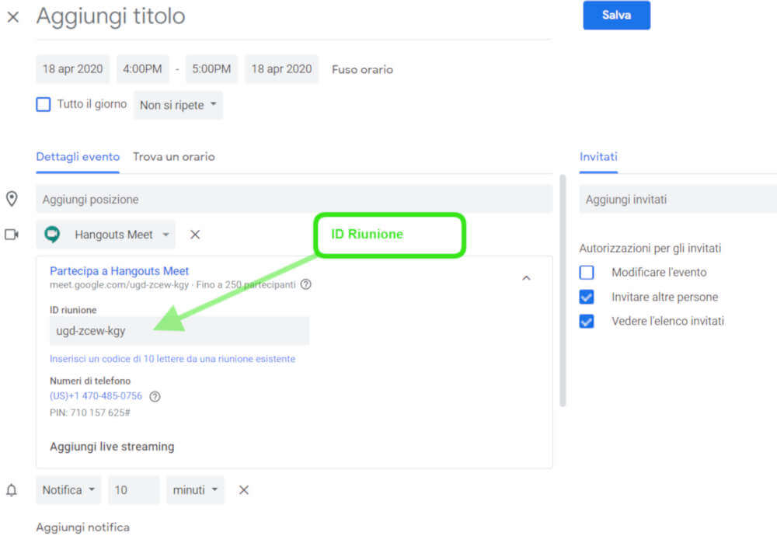Check Modificare l'evento permission
Image resolution: width=777 pixels, height=543 pixels.
pyautogui.click(x=587, y=273)
